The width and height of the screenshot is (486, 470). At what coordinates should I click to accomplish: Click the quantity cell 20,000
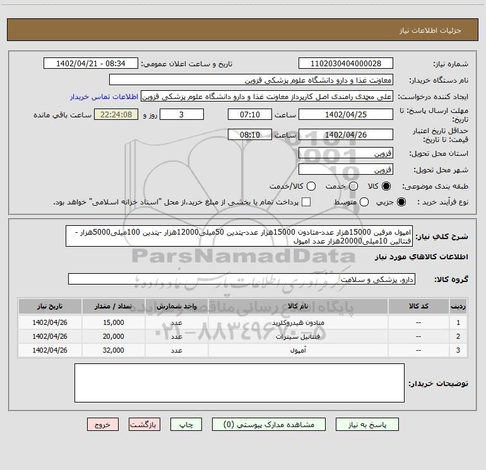[113, 336]
